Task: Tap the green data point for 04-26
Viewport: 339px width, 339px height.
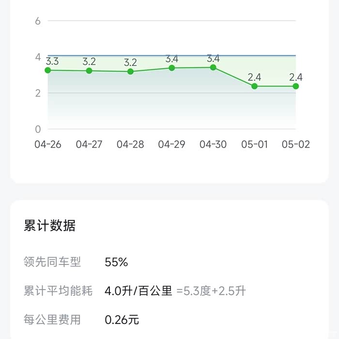Action: [x=48, y=70]
